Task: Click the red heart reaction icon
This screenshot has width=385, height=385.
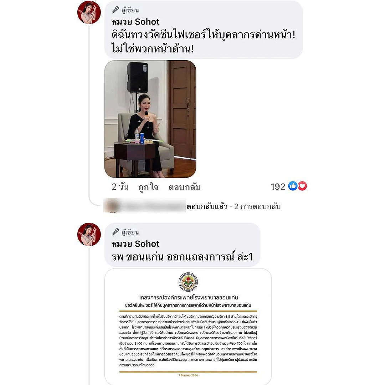Action: [302, 186]
